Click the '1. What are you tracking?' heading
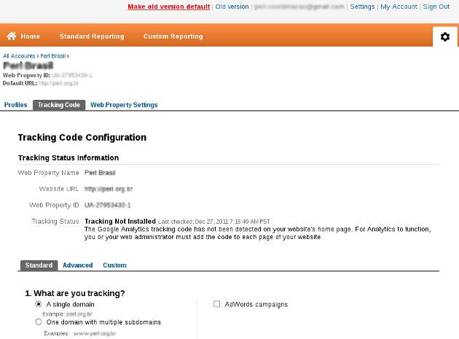The height and width of the screenshot is (339, 459). click(75, 293)
